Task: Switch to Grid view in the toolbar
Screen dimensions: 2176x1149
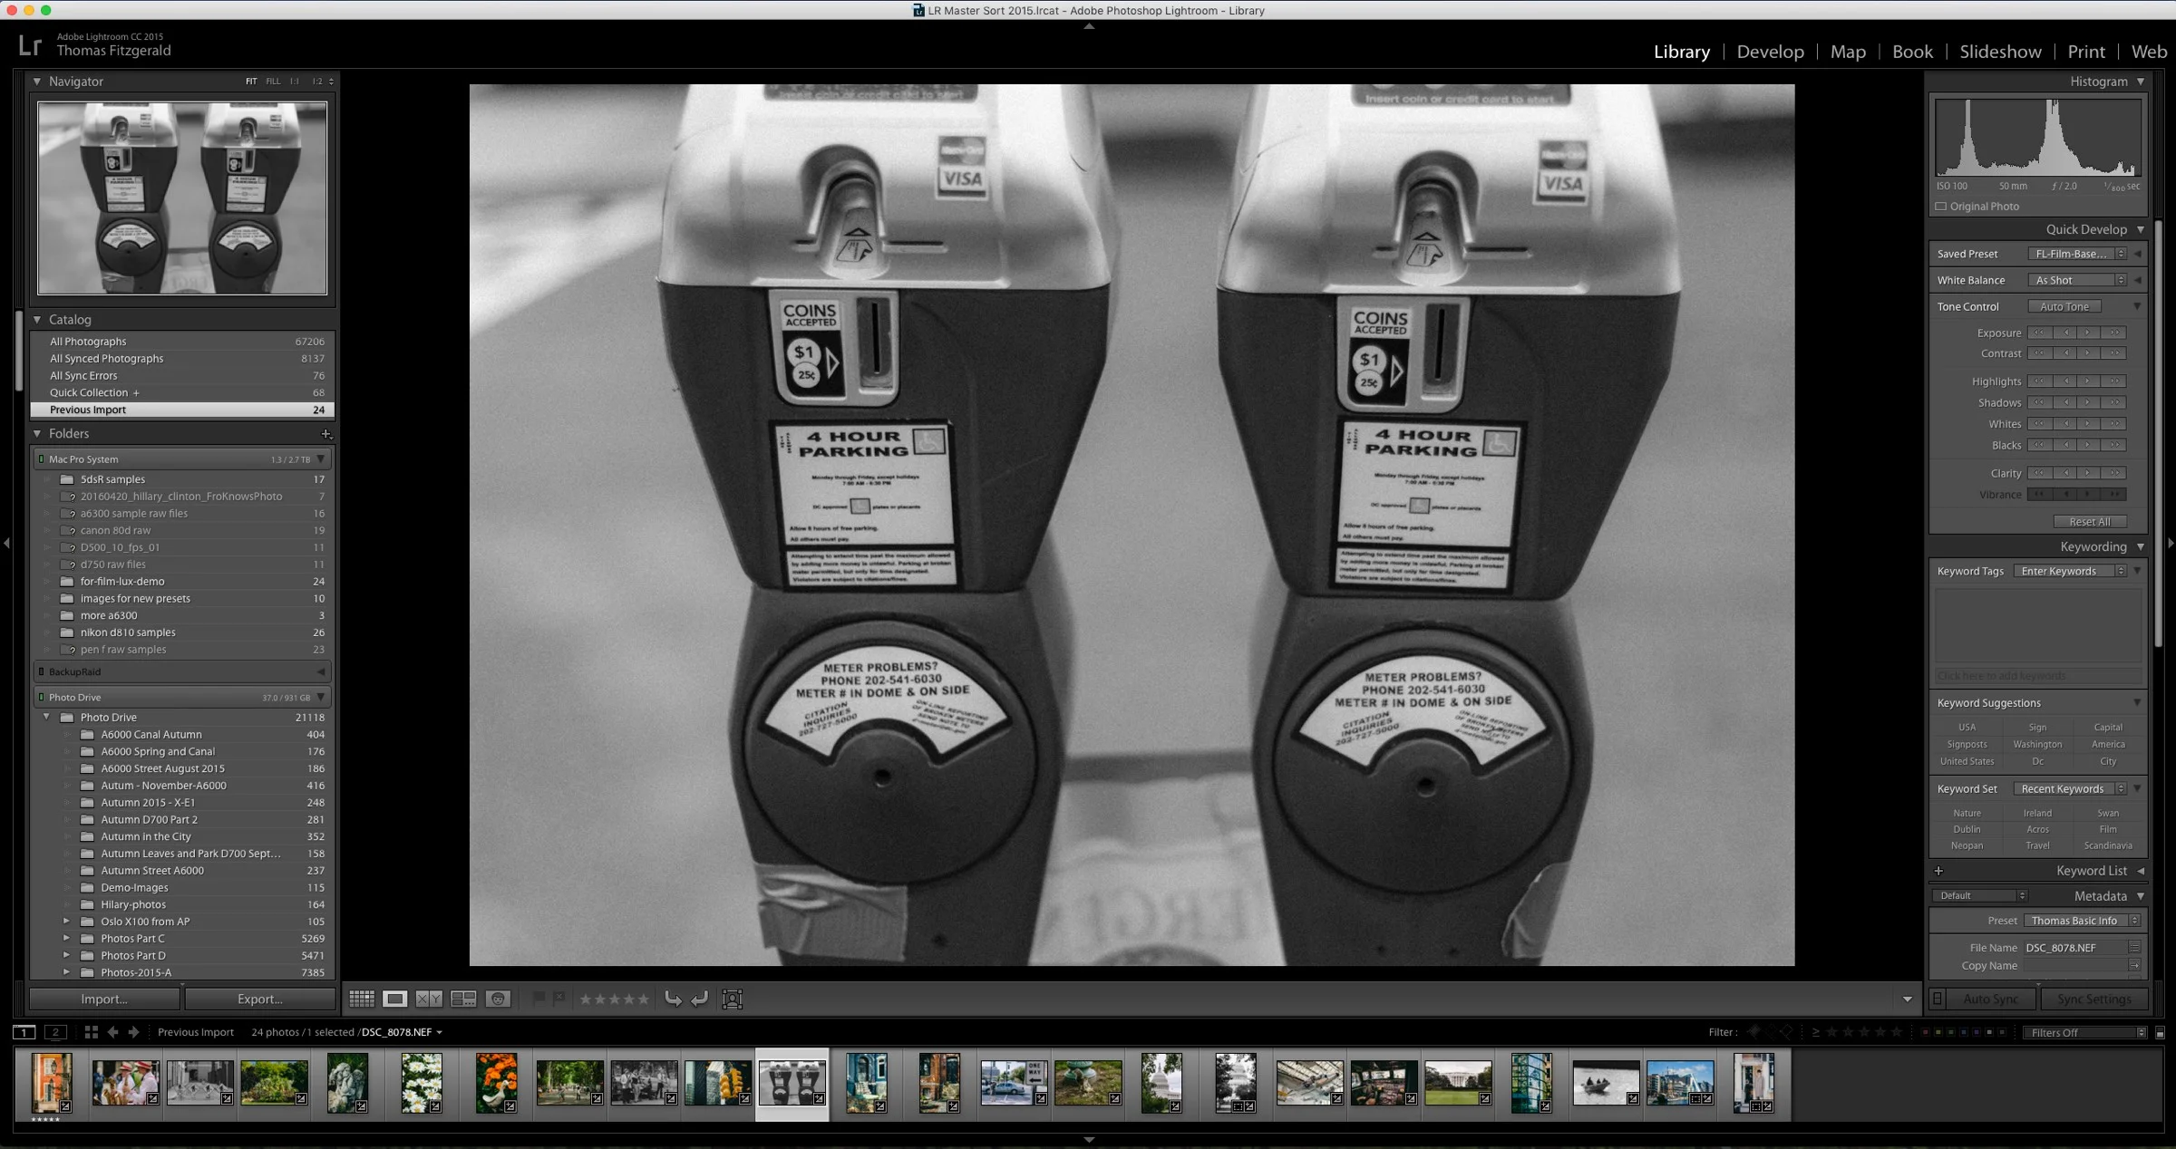Action: coord(361,999)
